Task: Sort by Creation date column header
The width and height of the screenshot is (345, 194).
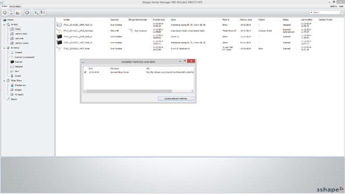Action: 158,20
